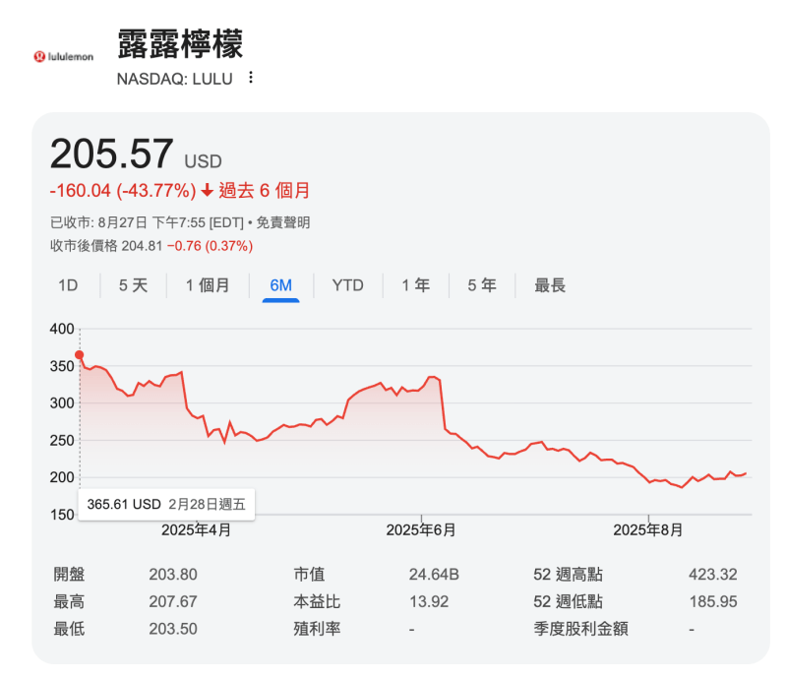Image resolution: width=786 pixels, height=679 pixels.
Task: Click the red starting point on chart
Action: 80,355
